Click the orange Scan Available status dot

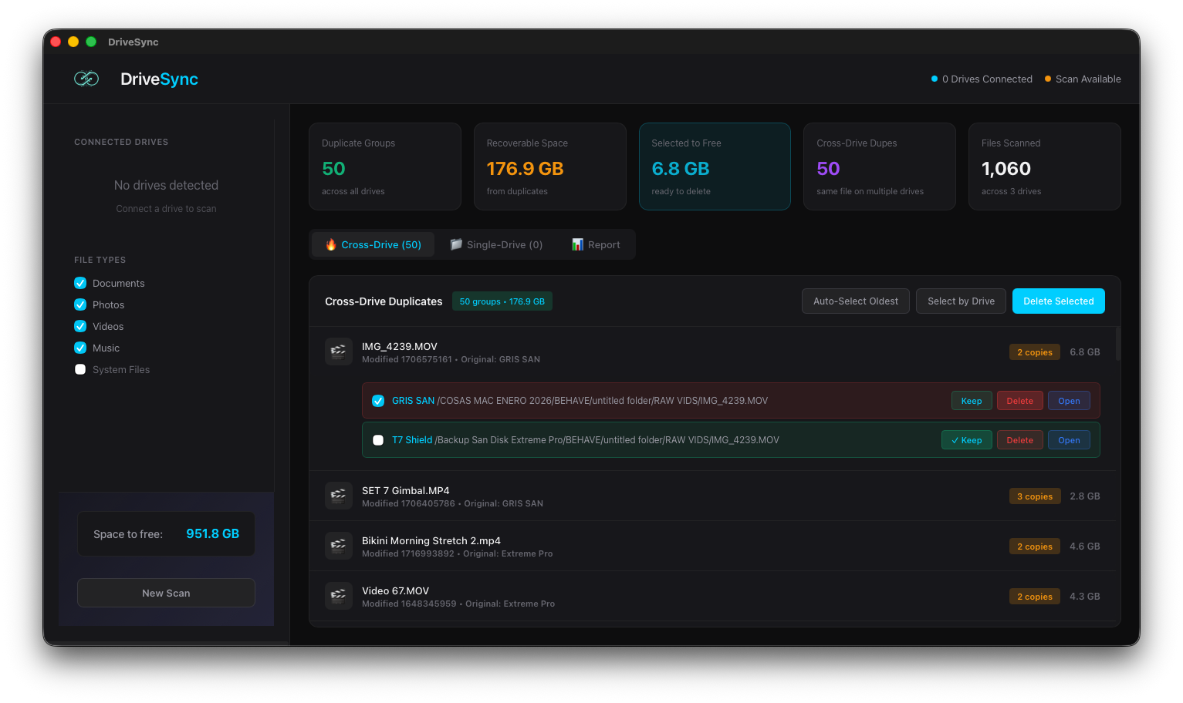1046,78
